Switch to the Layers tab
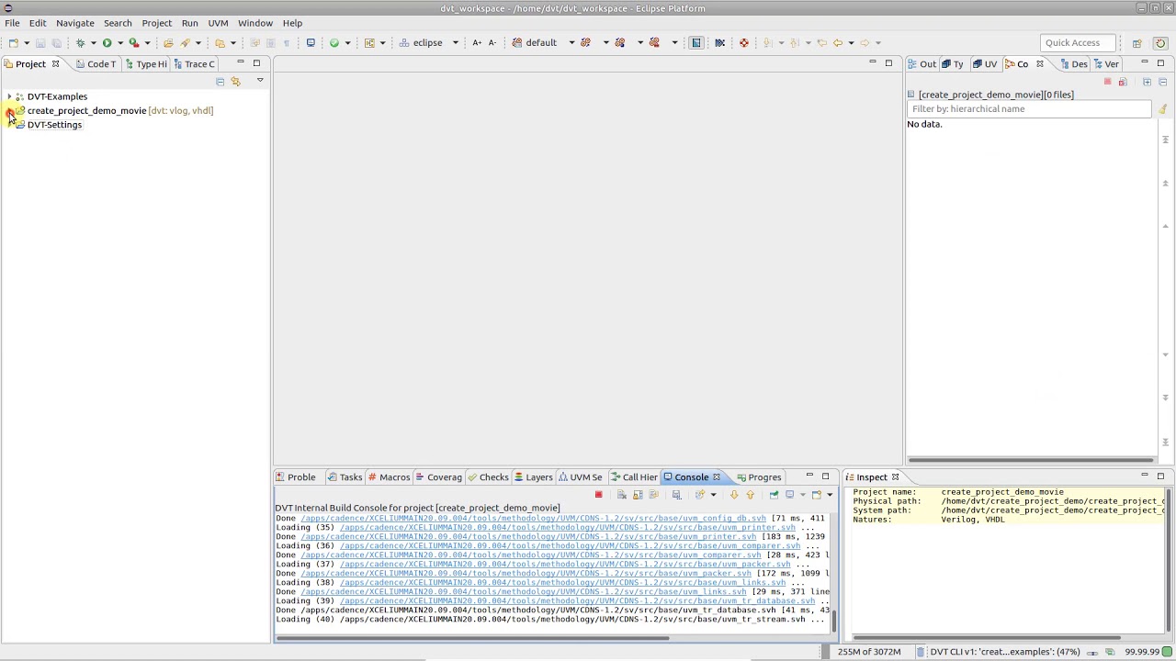Image resolution: width=1176 pixels, height=661 pixels. click(533, 477)
